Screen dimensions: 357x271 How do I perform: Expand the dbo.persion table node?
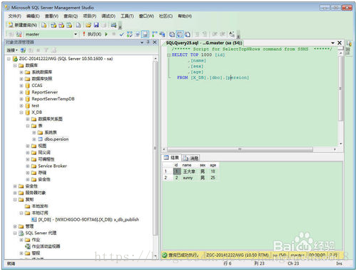[x=34, y=139]
